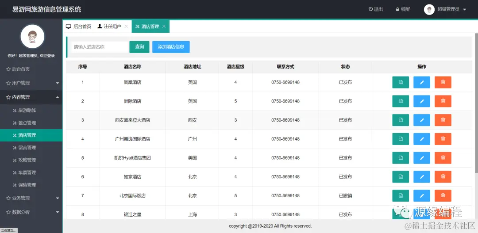Screen dimensions: 478x233
Task: Focus the 请输入酒店名称 search field
Action: tap(100, 47)
